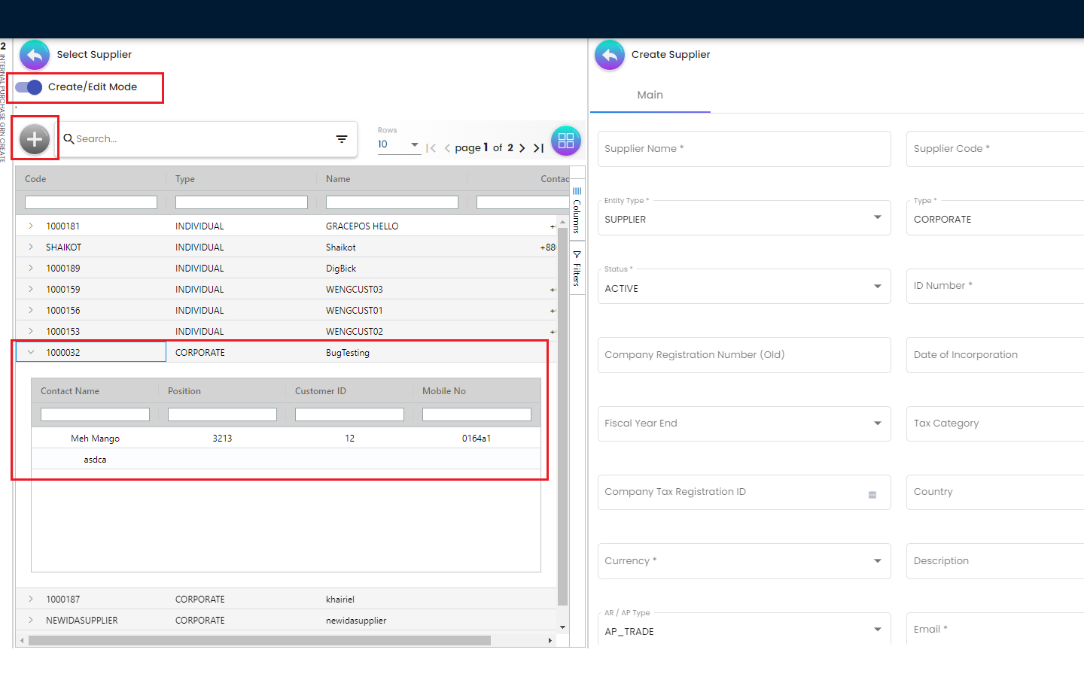The height and width of the screenshot is (677, 1084).
Task: Click the icon in Company Tax Registration ID field
Action: [872, 495]
